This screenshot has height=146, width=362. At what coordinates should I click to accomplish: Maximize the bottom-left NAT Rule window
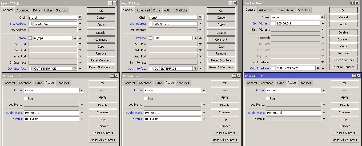click(x=112, y=76)
